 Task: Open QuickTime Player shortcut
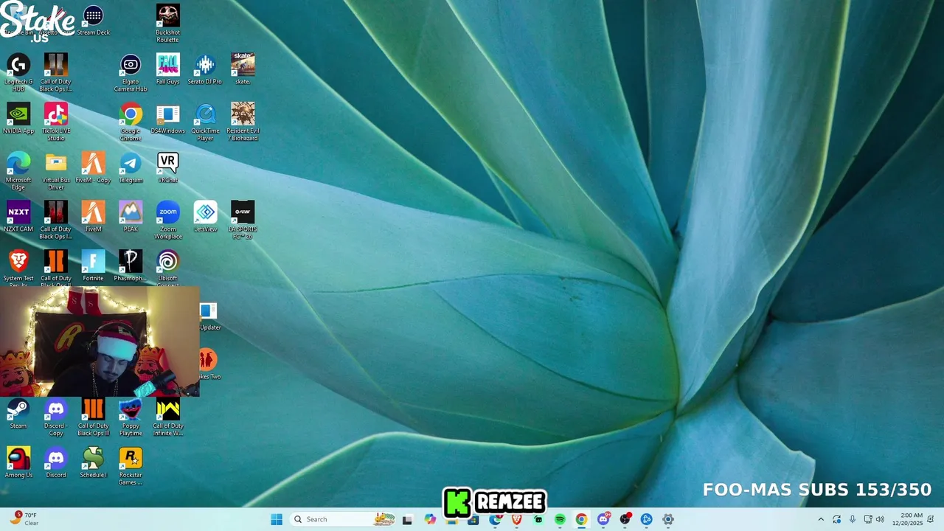[205, 122]
